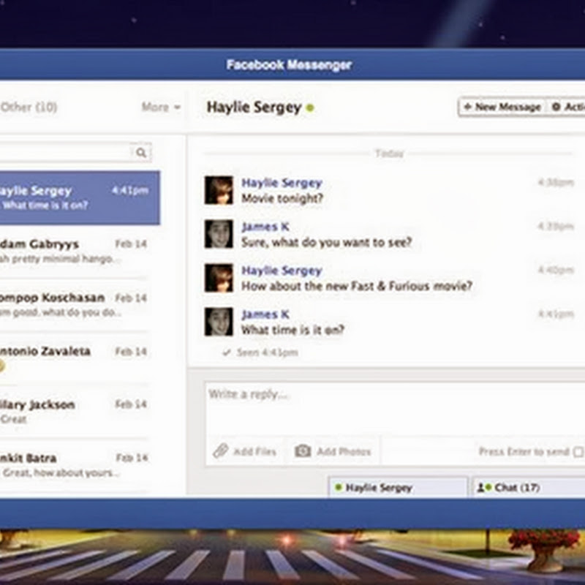
Task: Toggle the Press Enter to send checkbox
Action: [x=578, y=452]
